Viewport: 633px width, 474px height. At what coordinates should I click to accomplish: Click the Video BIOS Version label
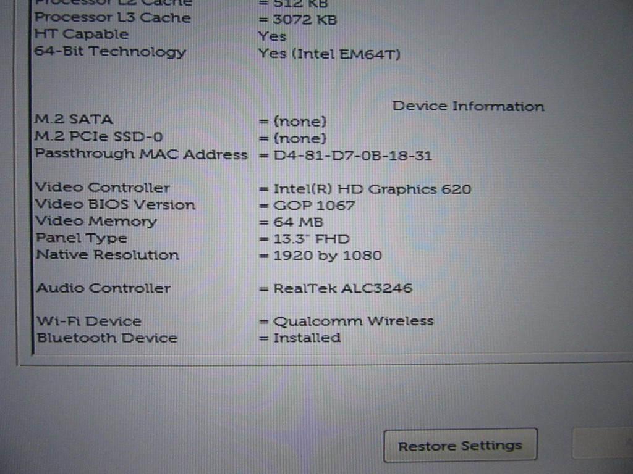point(116,204)
